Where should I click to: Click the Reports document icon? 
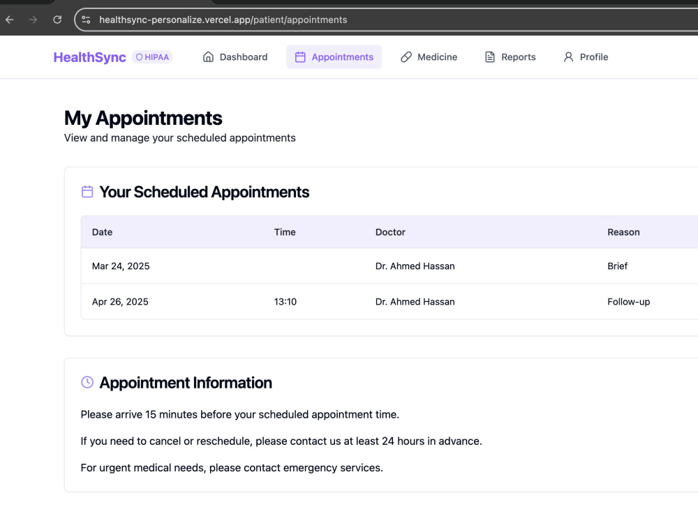[x=490, y=57]
